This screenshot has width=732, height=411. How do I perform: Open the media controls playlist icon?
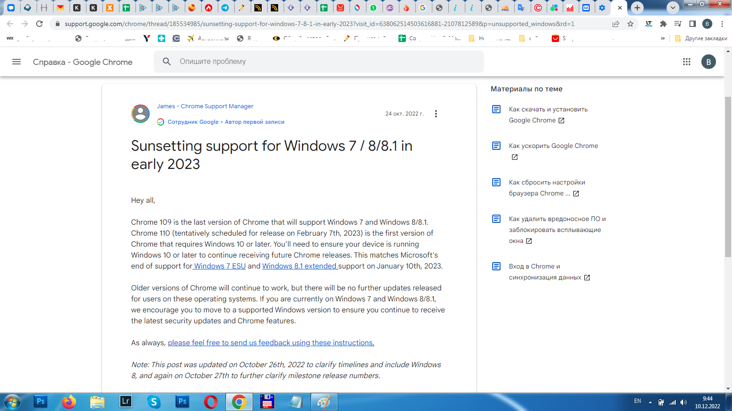click(678, 24)
